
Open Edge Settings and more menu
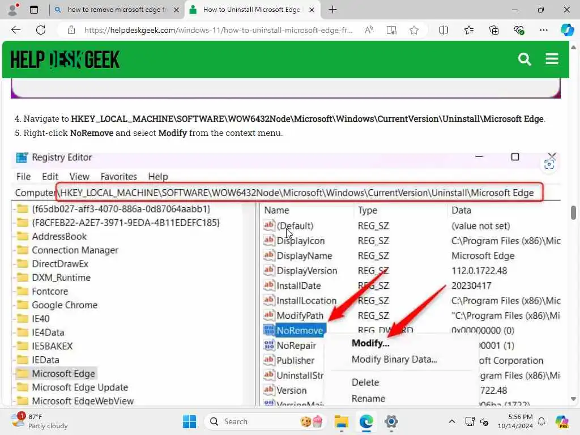pyautogui.click(x=543, y=30)
